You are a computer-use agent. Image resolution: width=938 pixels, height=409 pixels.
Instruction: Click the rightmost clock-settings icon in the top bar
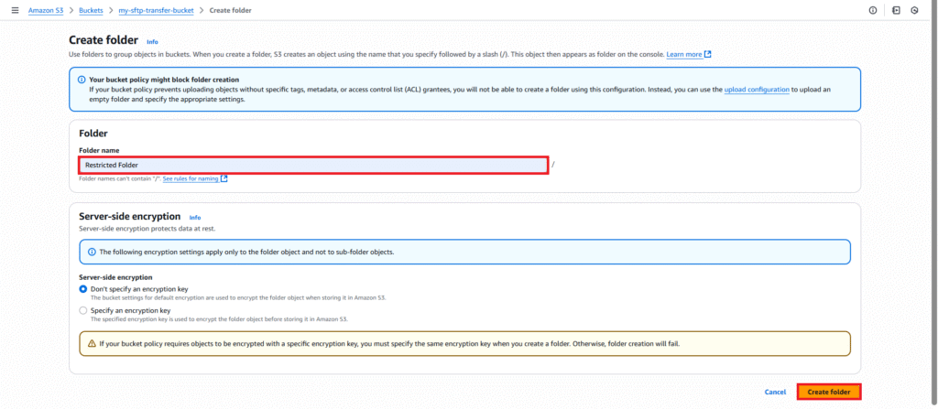[x=914, y=10]
